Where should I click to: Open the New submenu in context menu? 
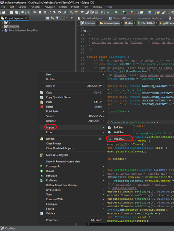point(72,75)
